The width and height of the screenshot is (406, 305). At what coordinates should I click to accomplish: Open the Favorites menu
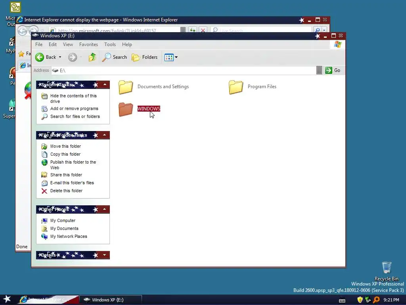[x=88, y=44]
